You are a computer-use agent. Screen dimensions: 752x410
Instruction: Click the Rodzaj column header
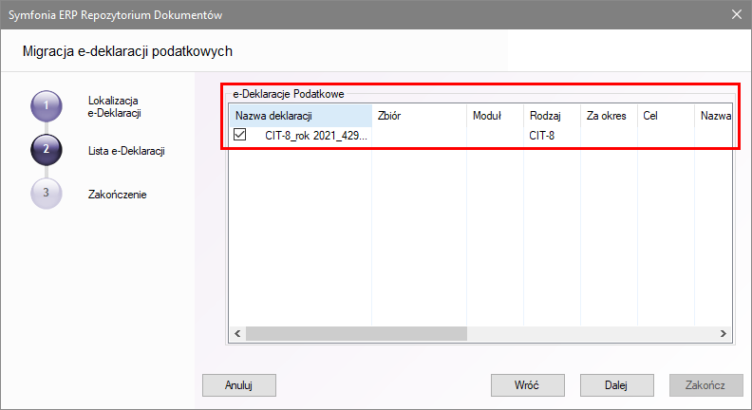(x=551, y=116)
